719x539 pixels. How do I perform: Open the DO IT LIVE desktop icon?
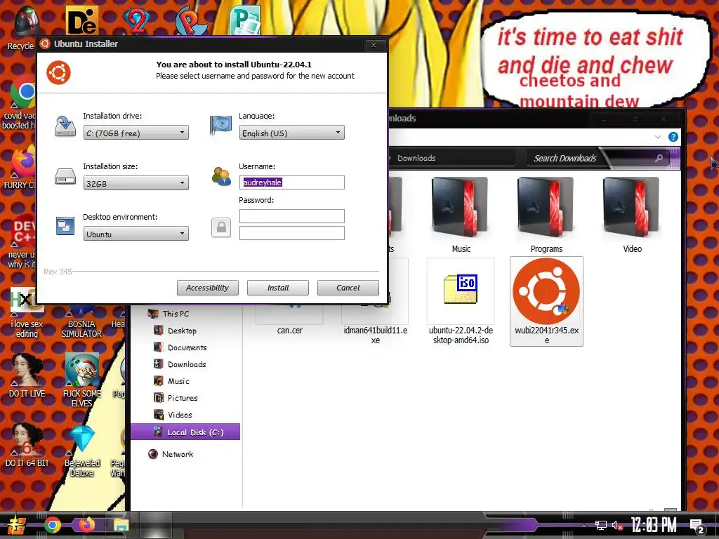click(27, 375)
